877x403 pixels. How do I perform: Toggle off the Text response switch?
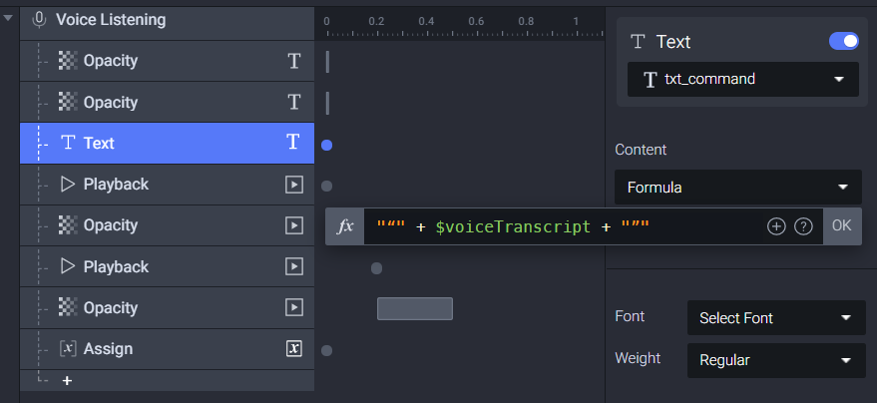pyautogui.click(x=843, y=41)
